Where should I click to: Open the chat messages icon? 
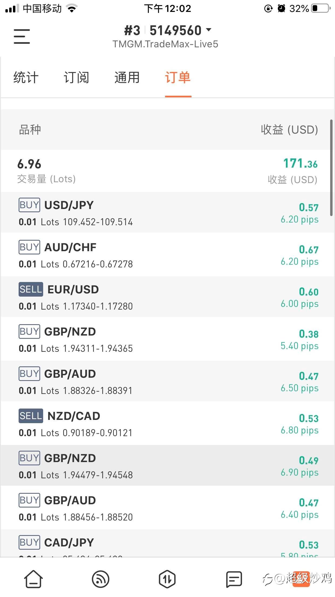click(234, 579)
